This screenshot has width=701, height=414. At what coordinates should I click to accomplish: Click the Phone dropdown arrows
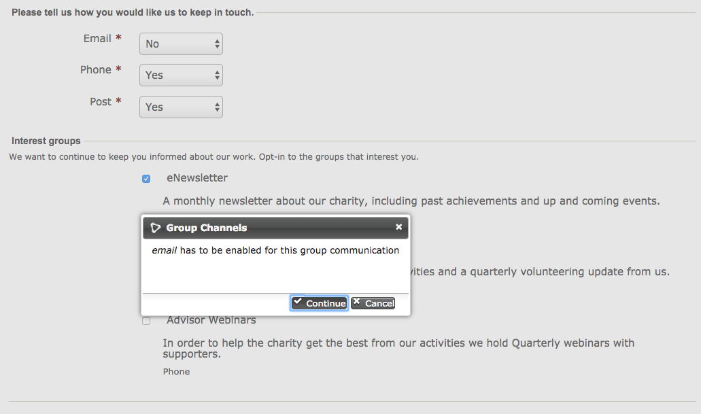pos(217,75)
